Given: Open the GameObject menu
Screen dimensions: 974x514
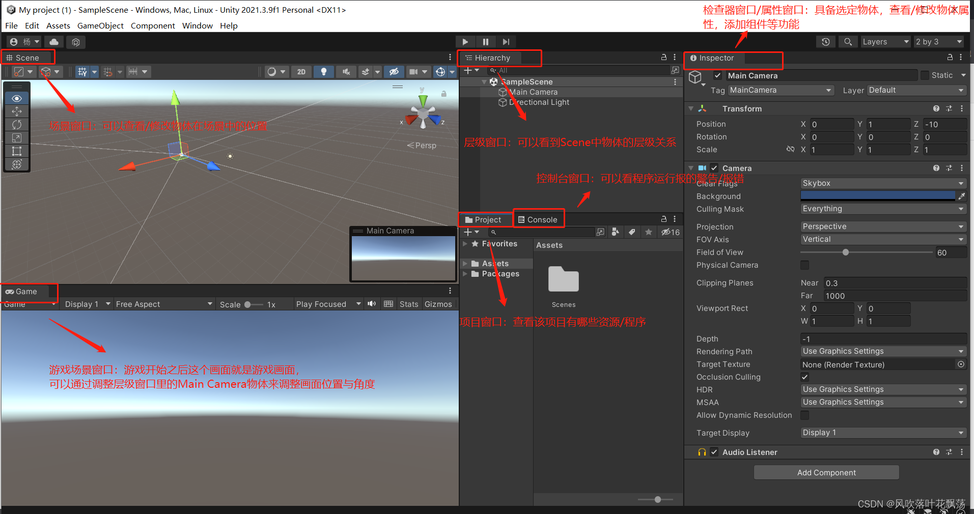Looking at the screenshot, I should pyautogui.click(x=100, y=25).
